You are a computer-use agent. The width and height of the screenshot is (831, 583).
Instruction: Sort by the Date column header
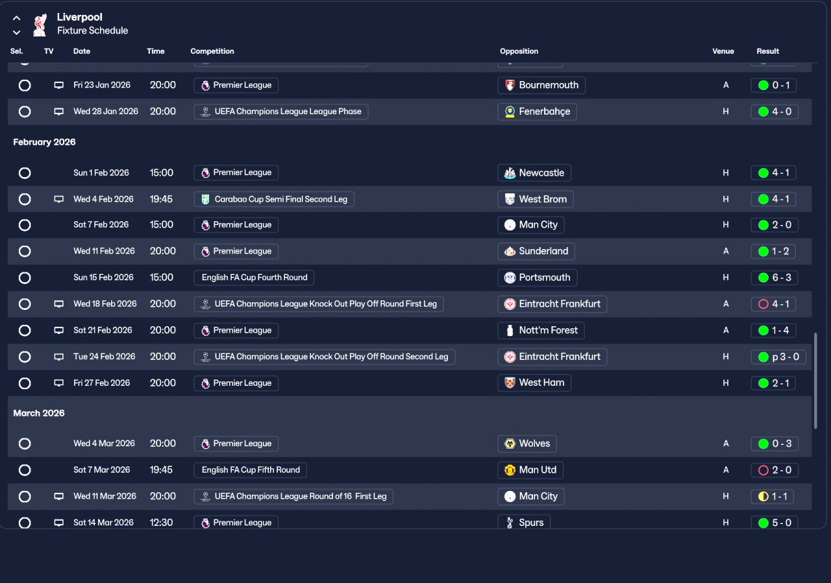82,51
